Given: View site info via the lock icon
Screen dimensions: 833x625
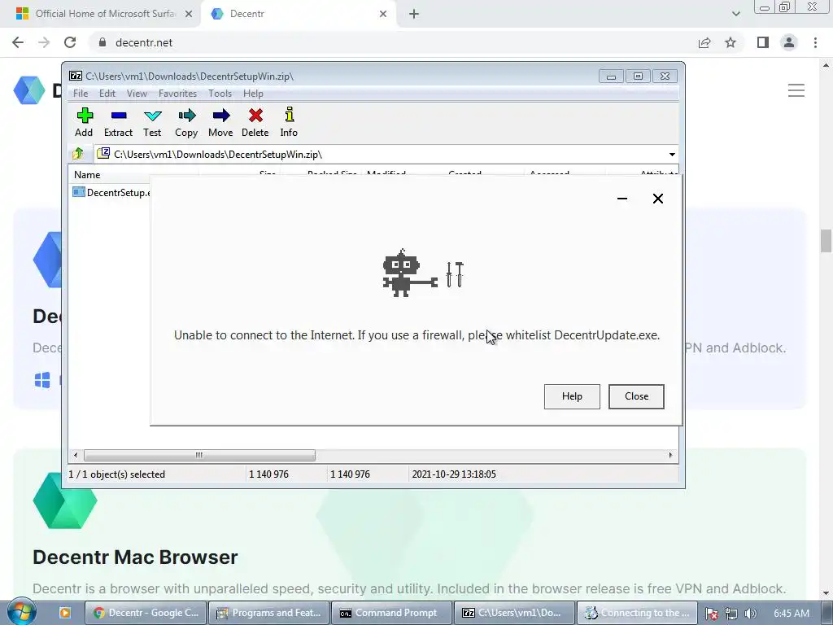Looking at the screenshot, I should [102, 42].
